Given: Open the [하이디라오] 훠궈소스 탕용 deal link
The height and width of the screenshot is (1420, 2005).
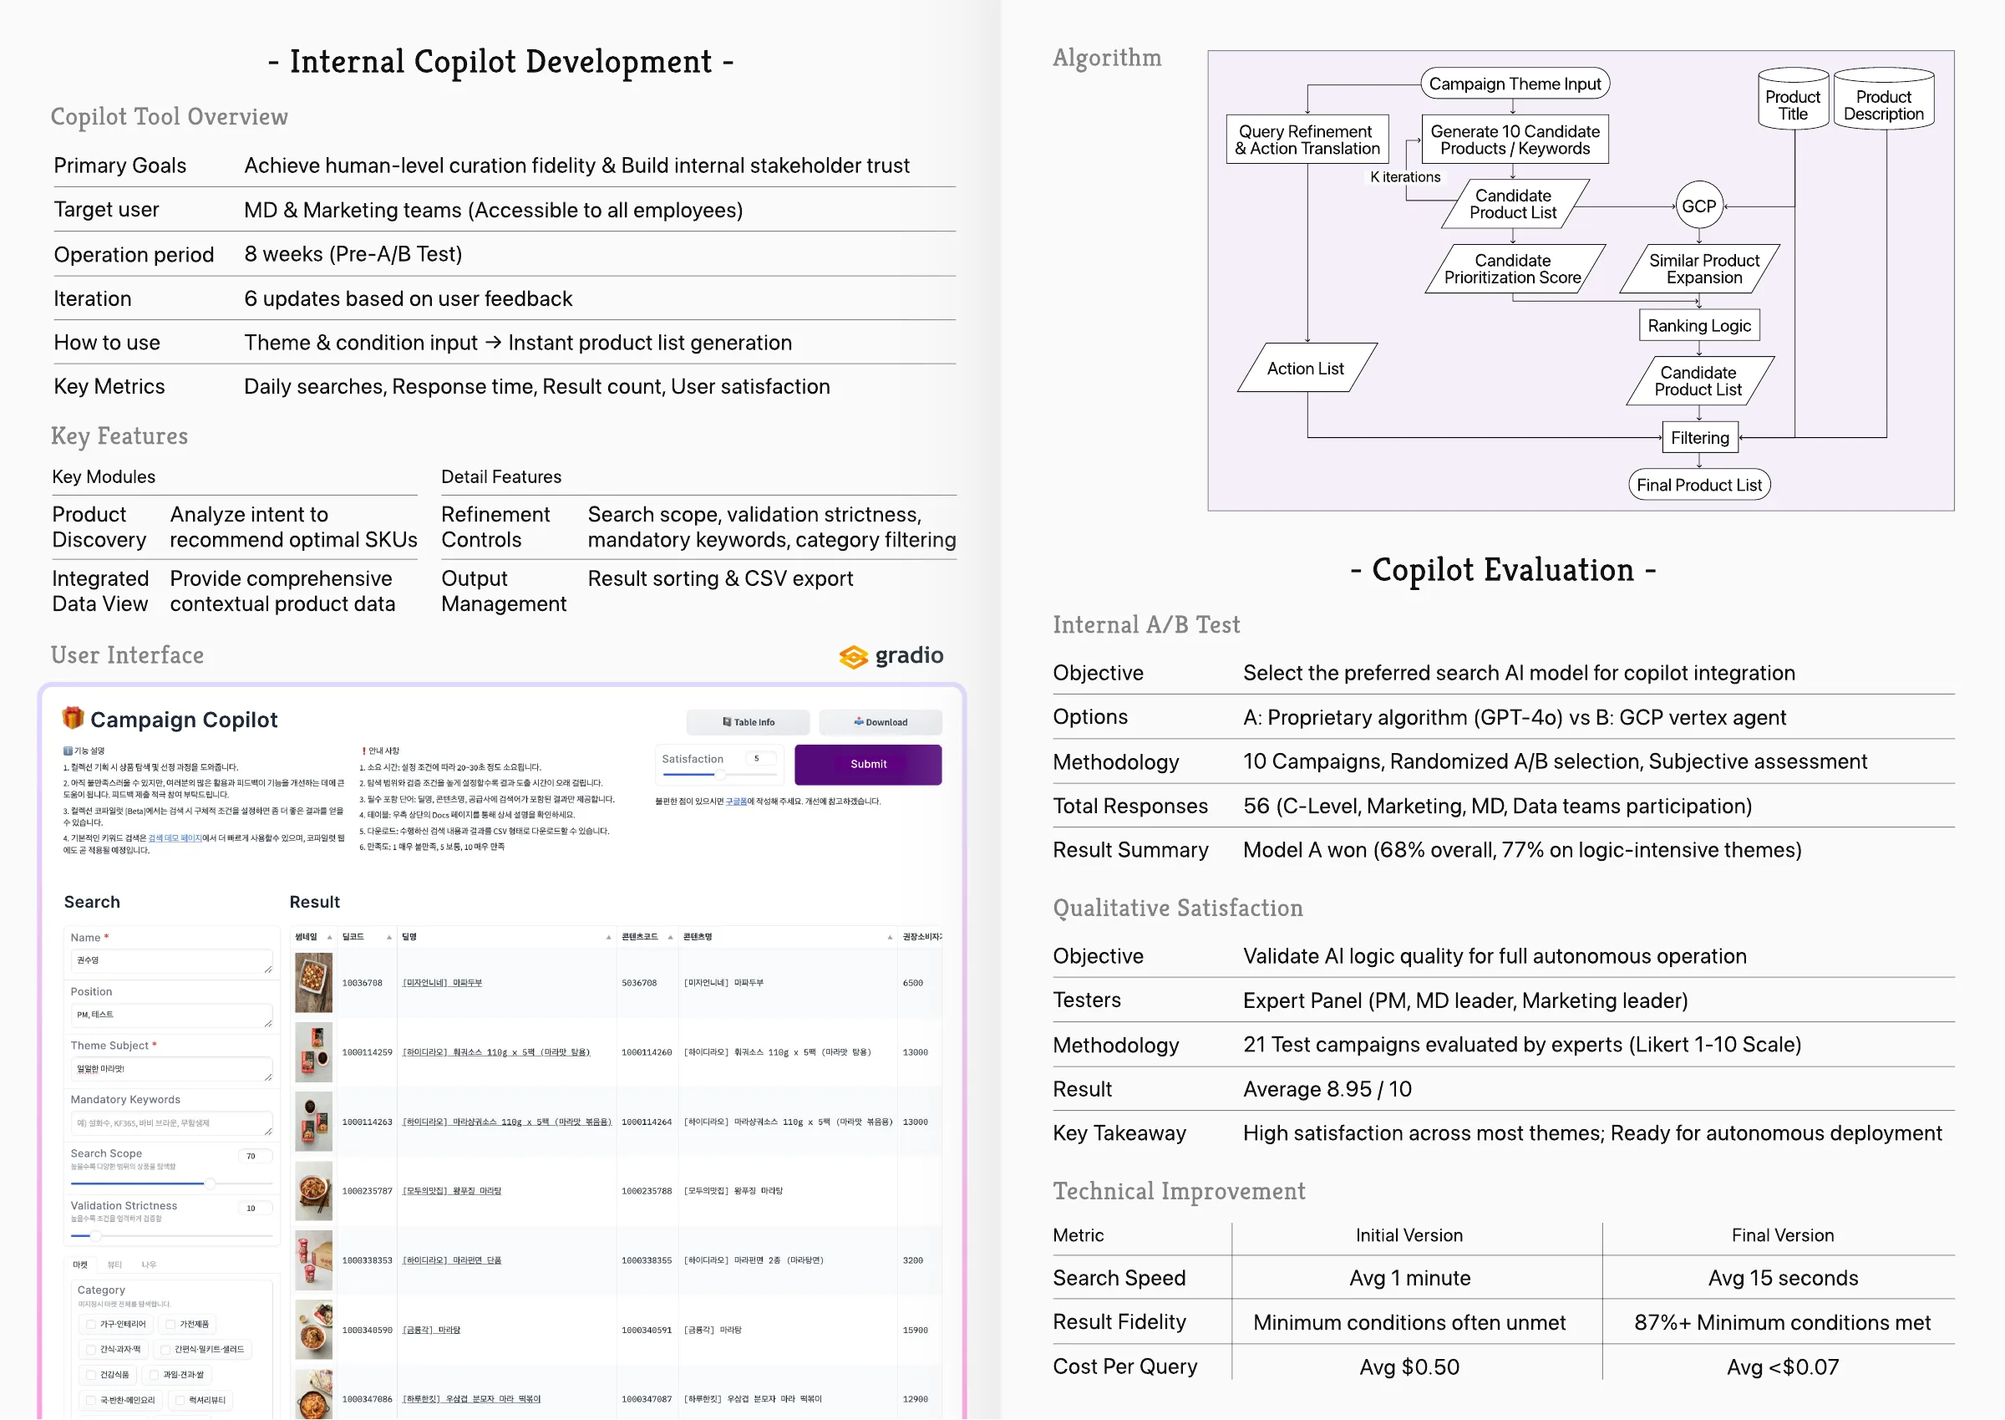Looking at the screenshot, I should pyautogui.click(x=495, y=1053).
